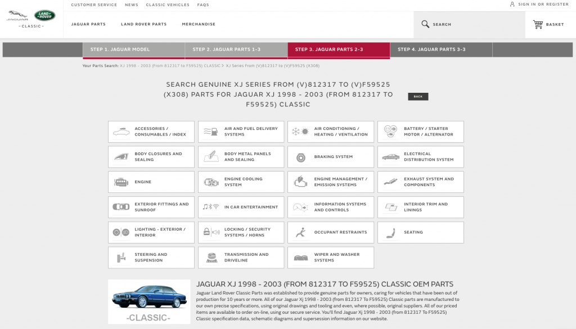This screenshot has height=329, width=576.
Task: Click the Body Metal Panels icon
Action: point(211,157)
